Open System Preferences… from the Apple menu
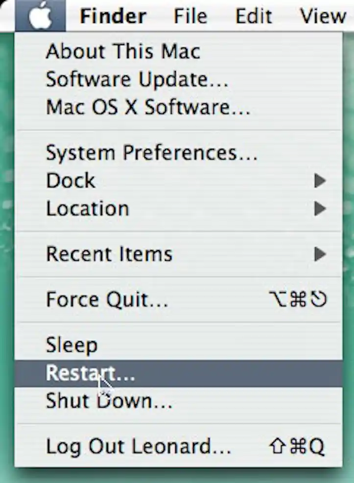Screen dimensions: 354x483 [178, 153]
